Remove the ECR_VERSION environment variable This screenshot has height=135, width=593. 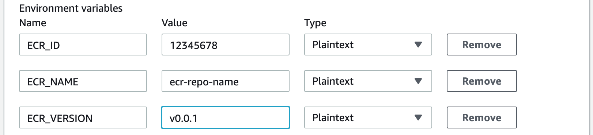481,117
